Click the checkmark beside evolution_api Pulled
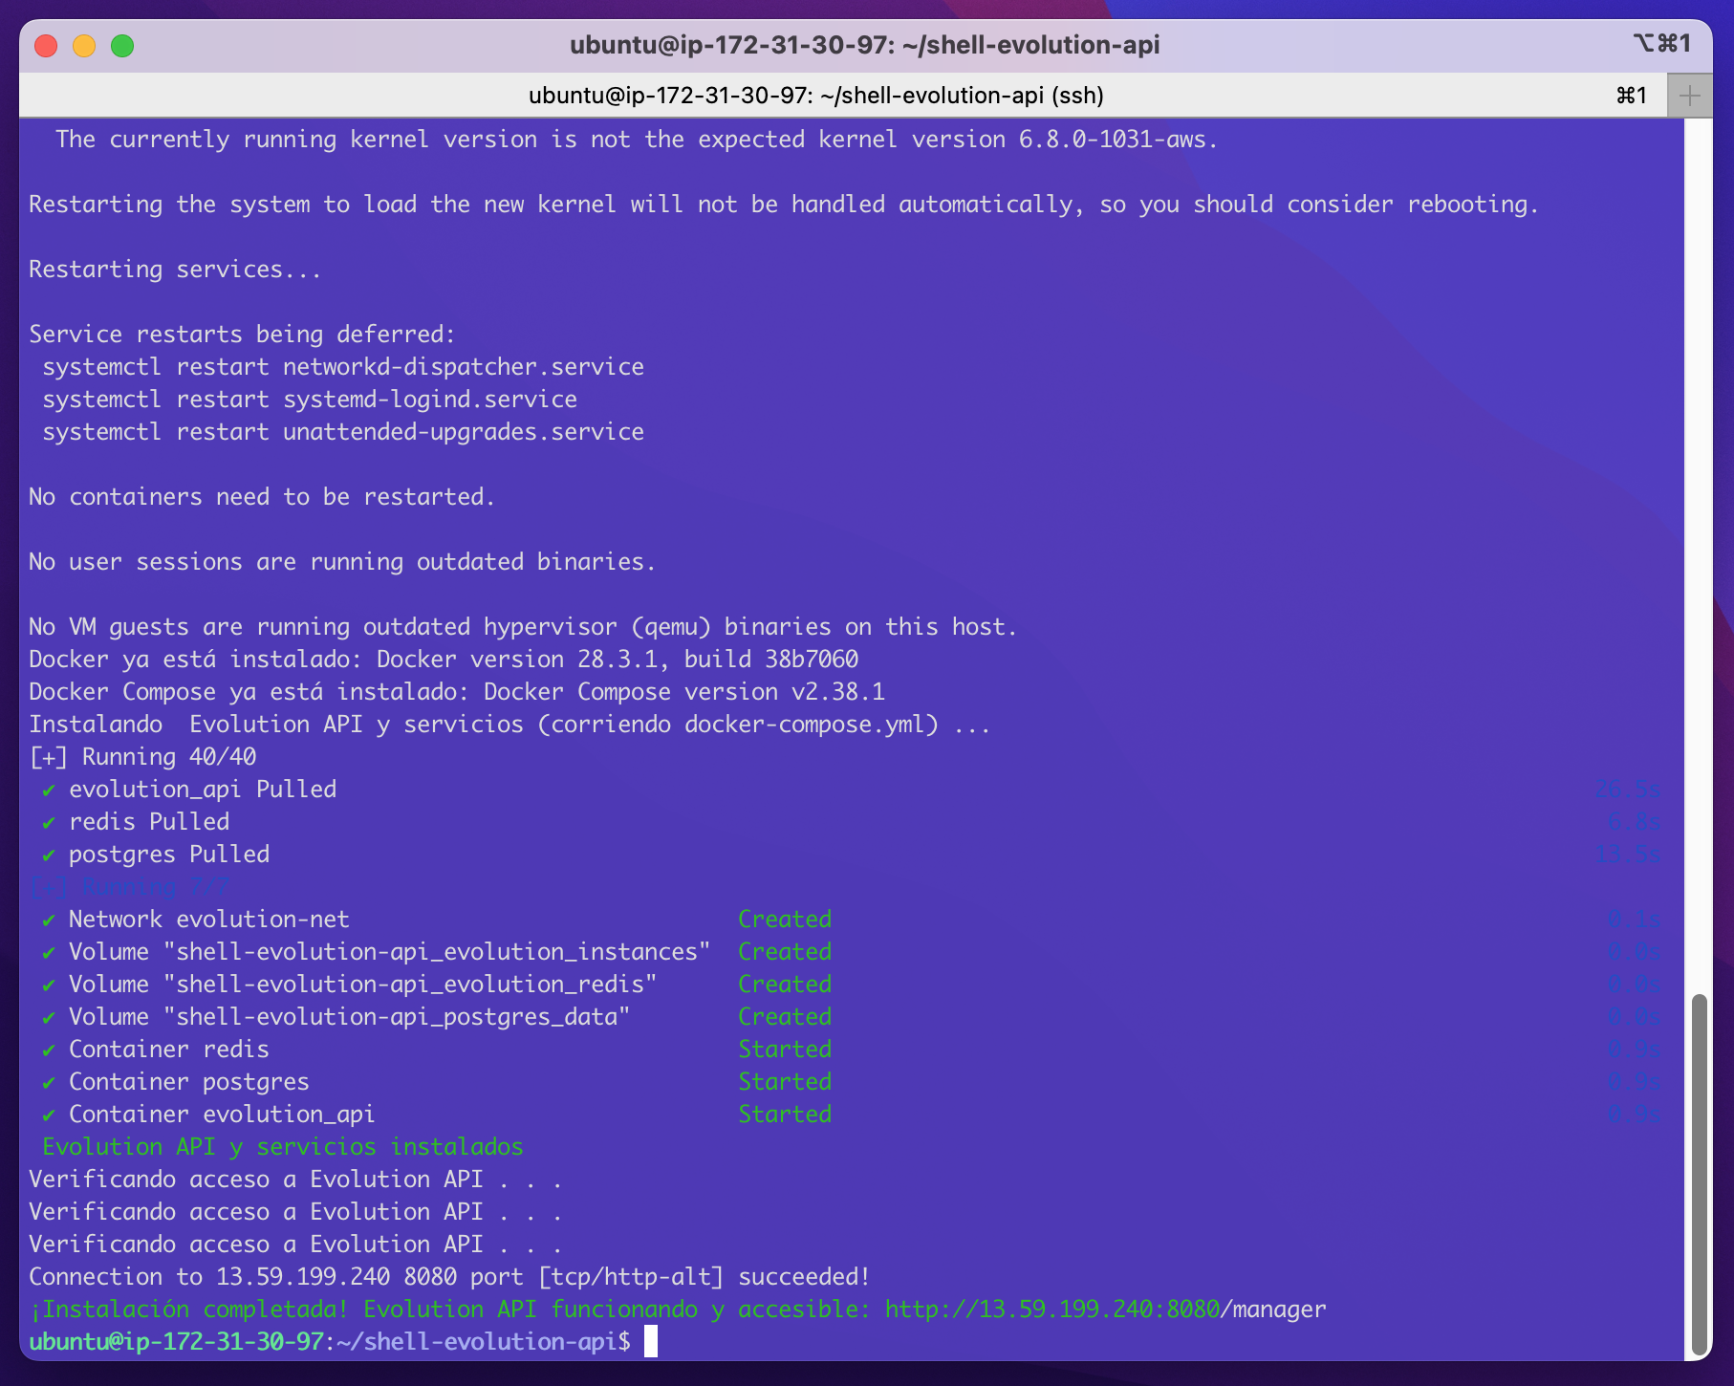The width and height of the screenshot is (1734, 1386). coord(48,790)
